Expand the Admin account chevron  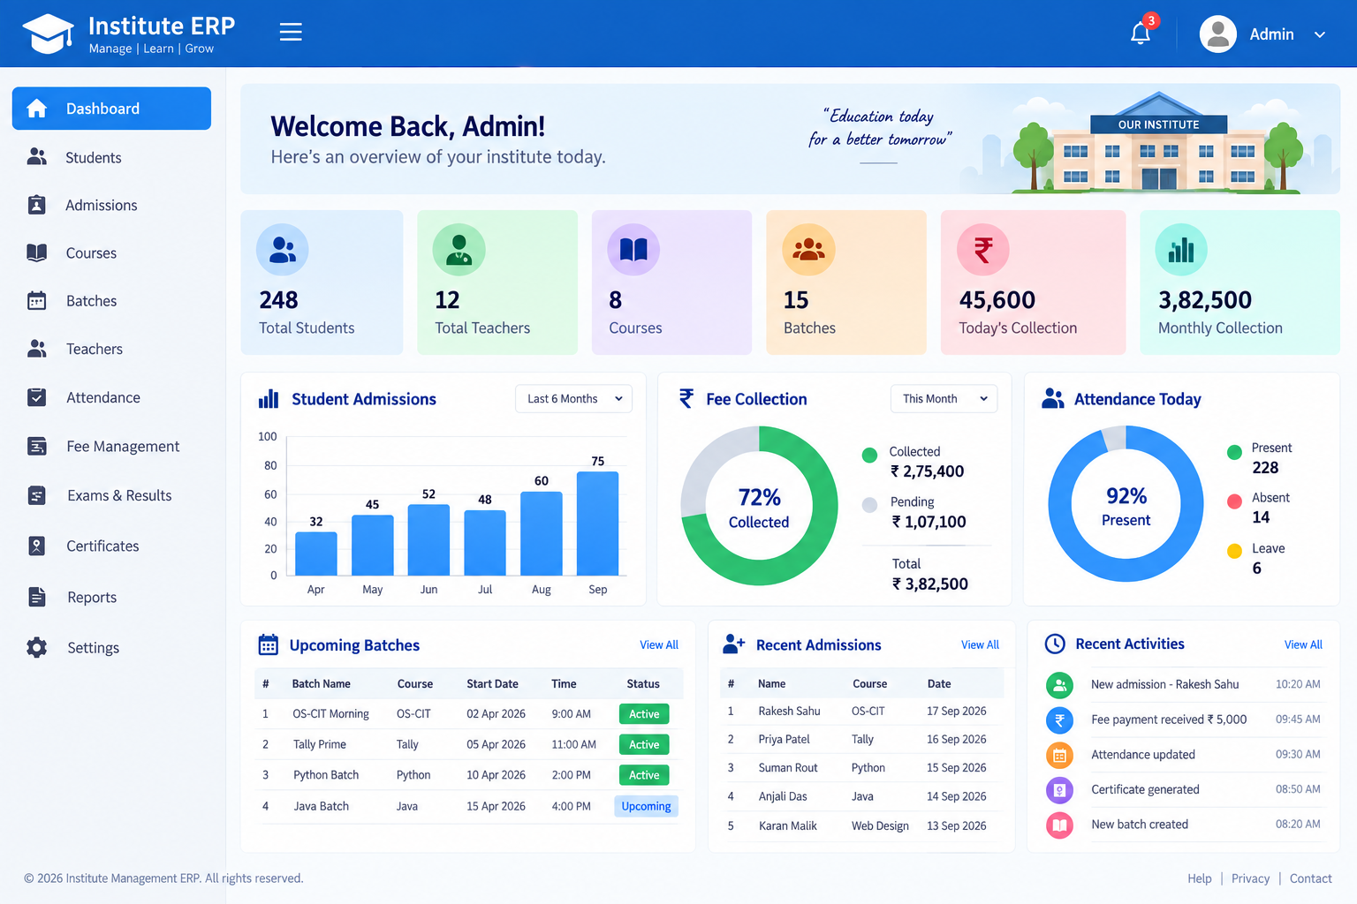tap(1320, 34)
